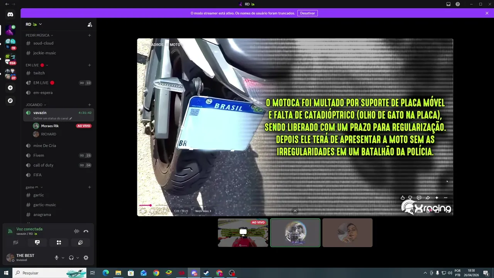Image resolution: width=494 pixels, height=278 pixels.
Task: Create channel in PEDIR MÚSICA category
Action: 90,35
